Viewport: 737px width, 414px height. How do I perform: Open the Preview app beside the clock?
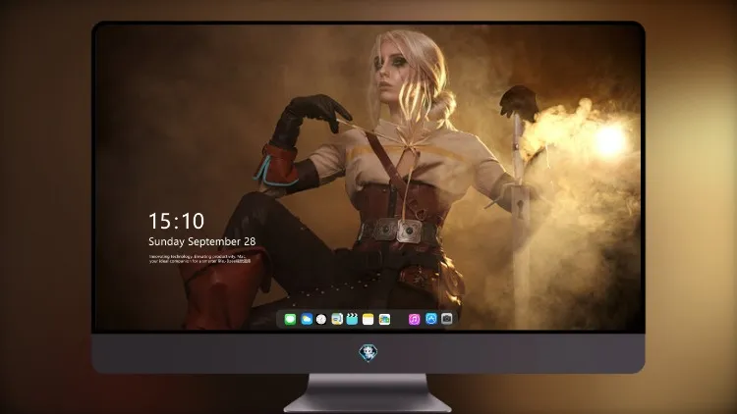pos(337,319)
